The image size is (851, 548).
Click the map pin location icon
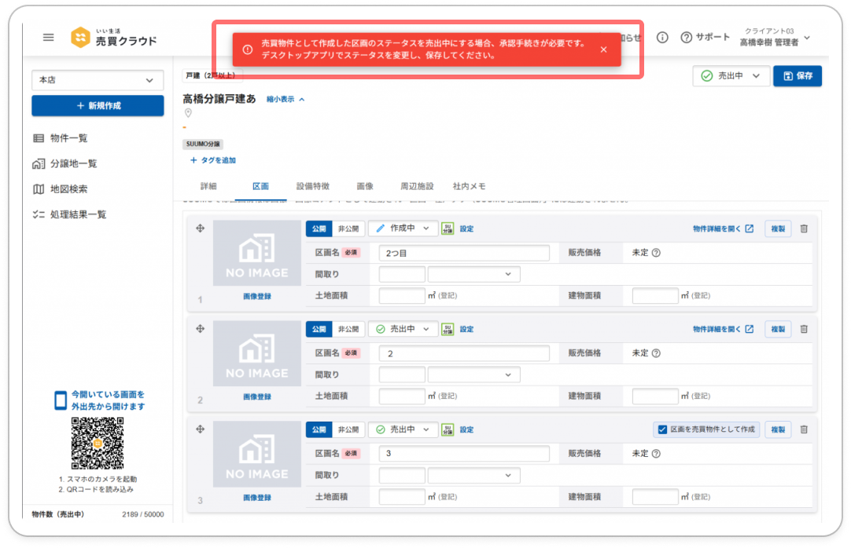pos(188,113)
